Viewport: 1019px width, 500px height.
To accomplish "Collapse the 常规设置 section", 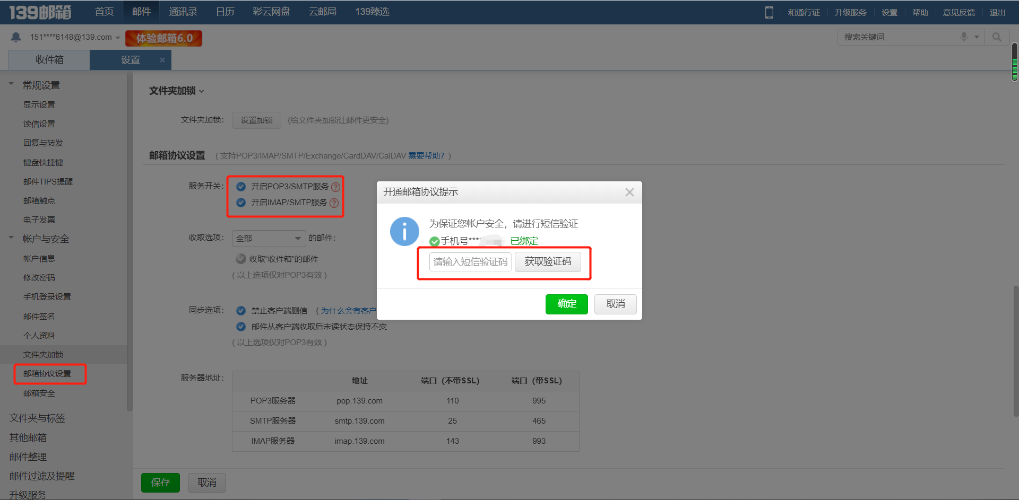I will click(x=11, y=84).
